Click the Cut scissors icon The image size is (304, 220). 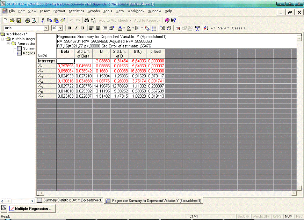(x=43, y=21)
